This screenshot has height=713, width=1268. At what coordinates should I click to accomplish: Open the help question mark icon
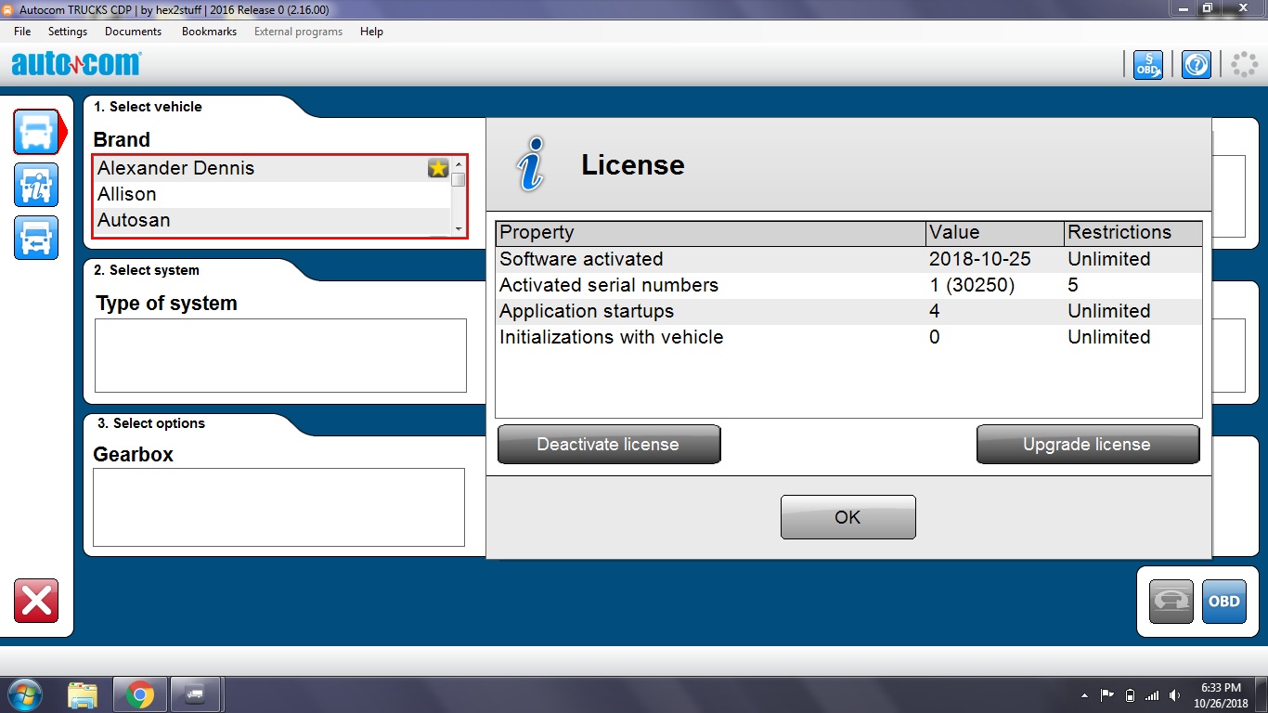(1197, 65)
